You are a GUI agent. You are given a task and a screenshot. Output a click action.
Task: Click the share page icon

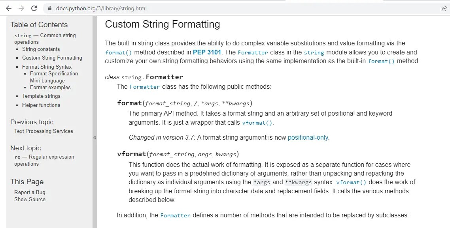pyautogui.click(x=443, y=8)
